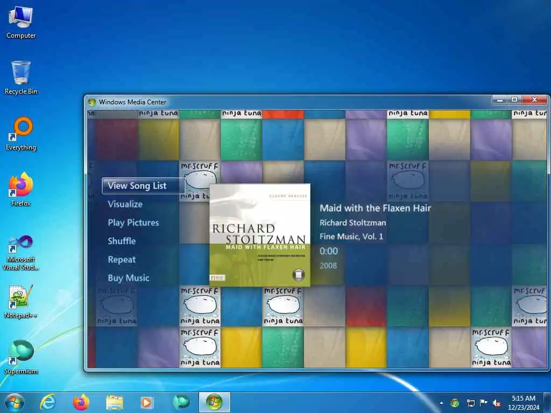This screenshot has width=551, height=413.
Task: Open Windows Explorer from taskbar
Action: pos(115,402)
